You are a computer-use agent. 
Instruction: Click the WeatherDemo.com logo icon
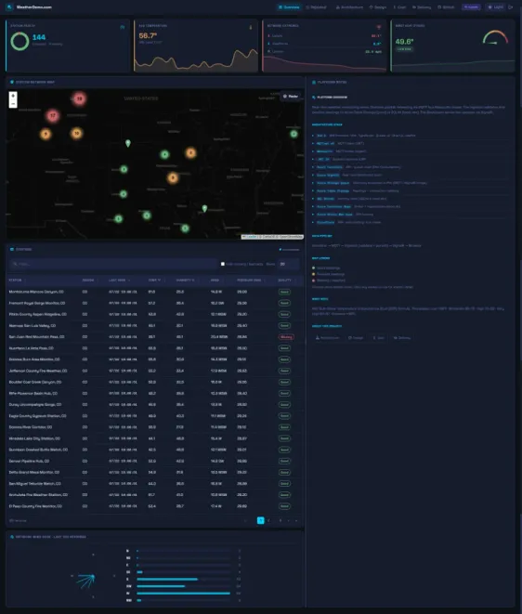(x=9, y=7)
